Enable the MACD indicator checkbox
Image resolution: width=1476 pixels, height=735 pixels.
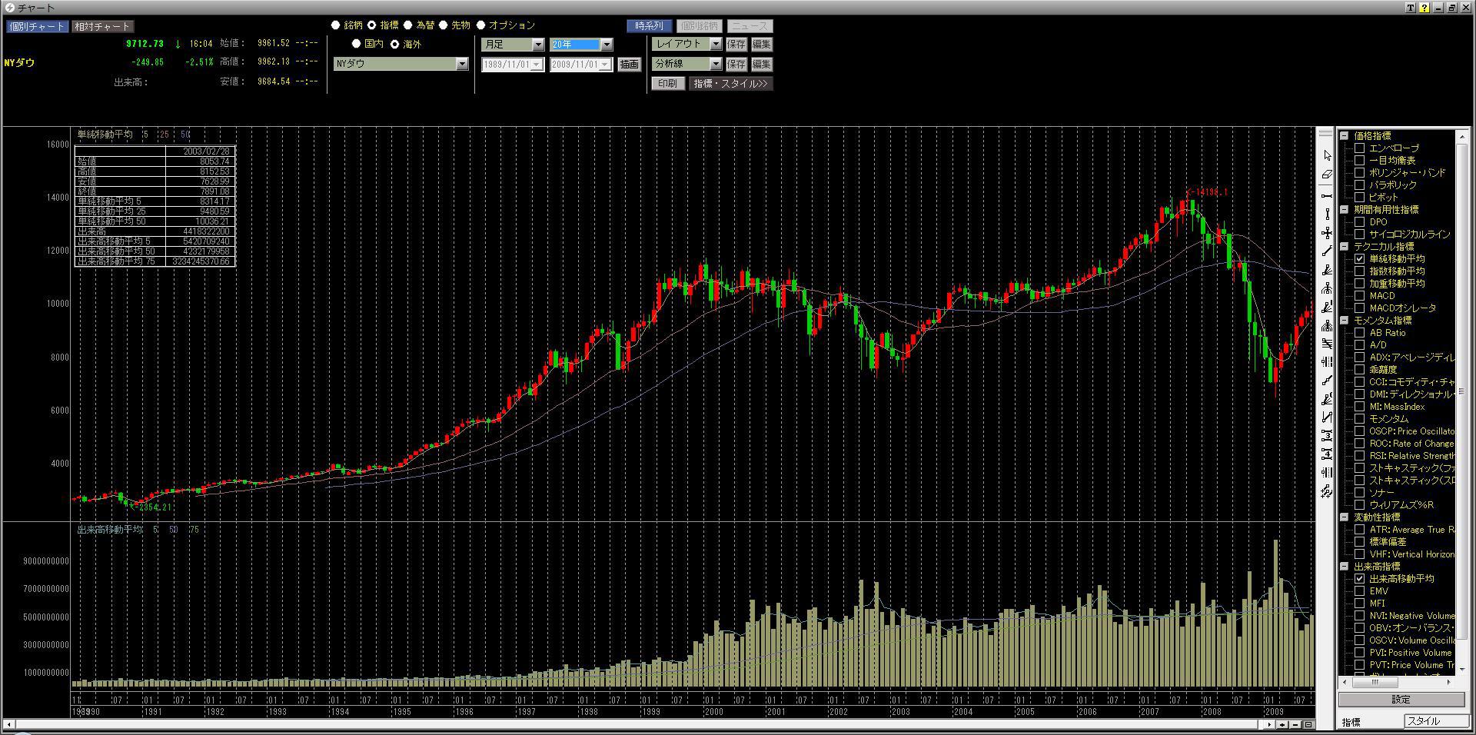click(x=1360, y=296)
